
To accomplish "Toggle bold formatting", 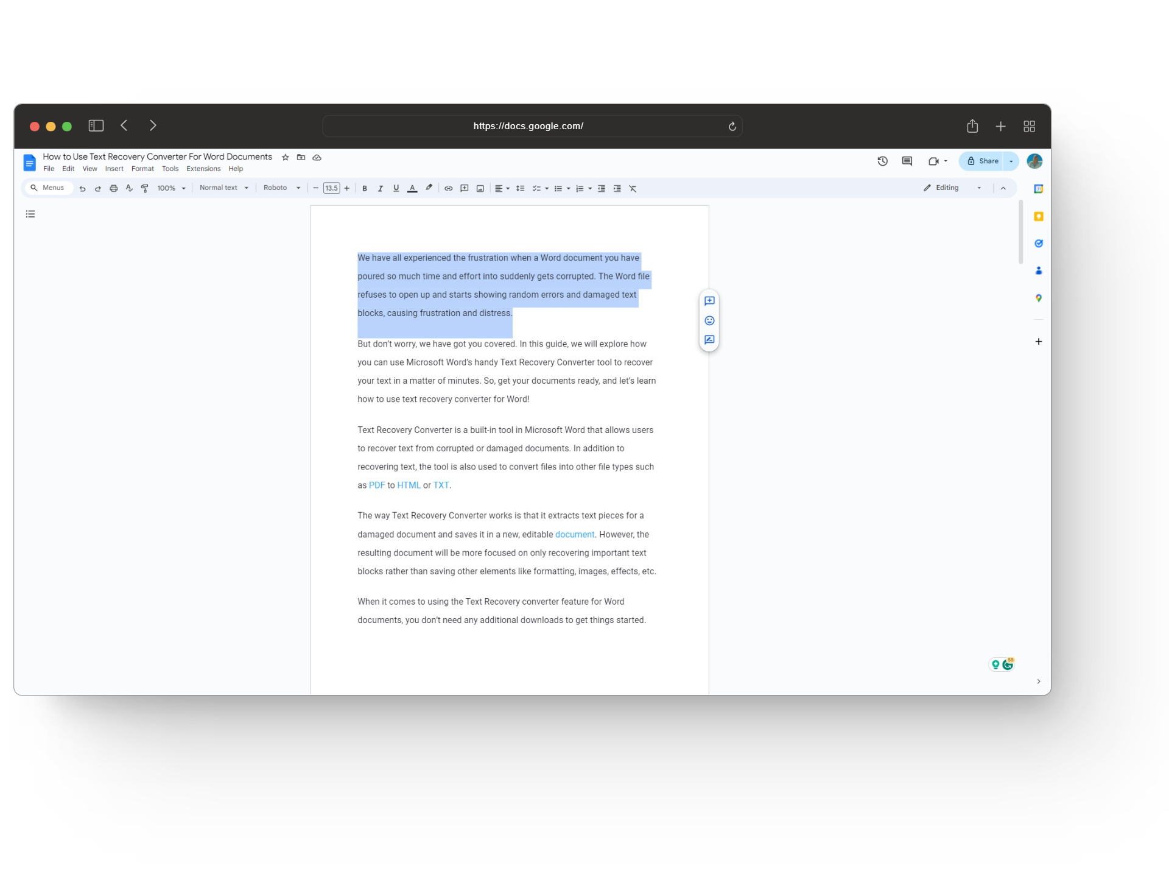I will tap(364, 188).
